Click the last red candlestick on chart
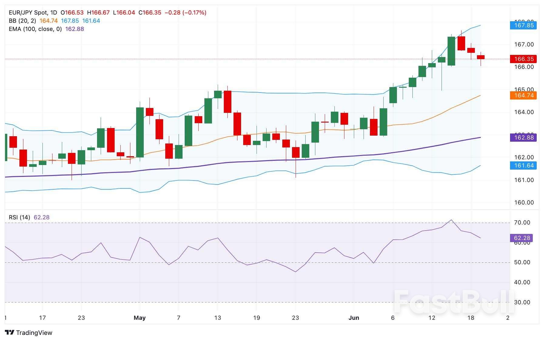 pos(481,57)
